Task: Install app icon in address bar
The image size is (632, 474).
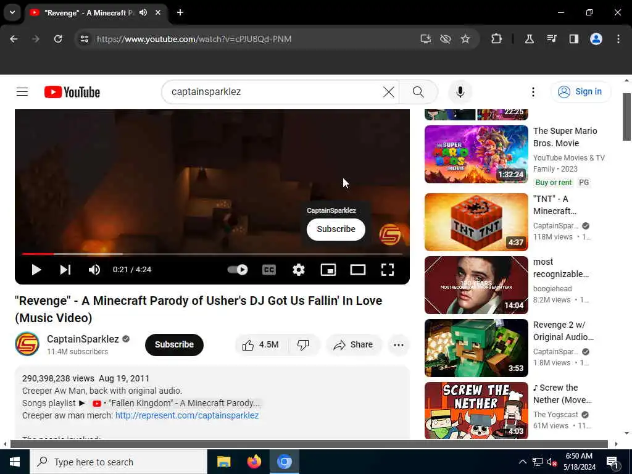Action: coord(426,39)
